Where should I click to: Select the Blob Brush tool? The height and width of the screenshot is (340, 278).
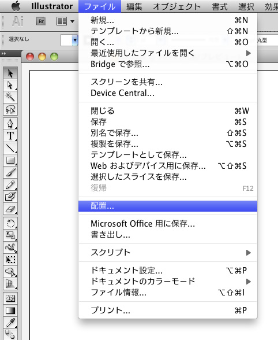click(10, 197)
